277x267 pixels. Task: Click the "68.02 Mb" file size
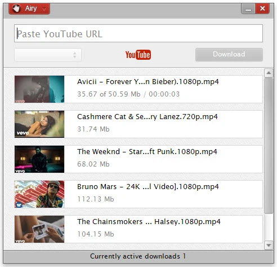point(93,164)
